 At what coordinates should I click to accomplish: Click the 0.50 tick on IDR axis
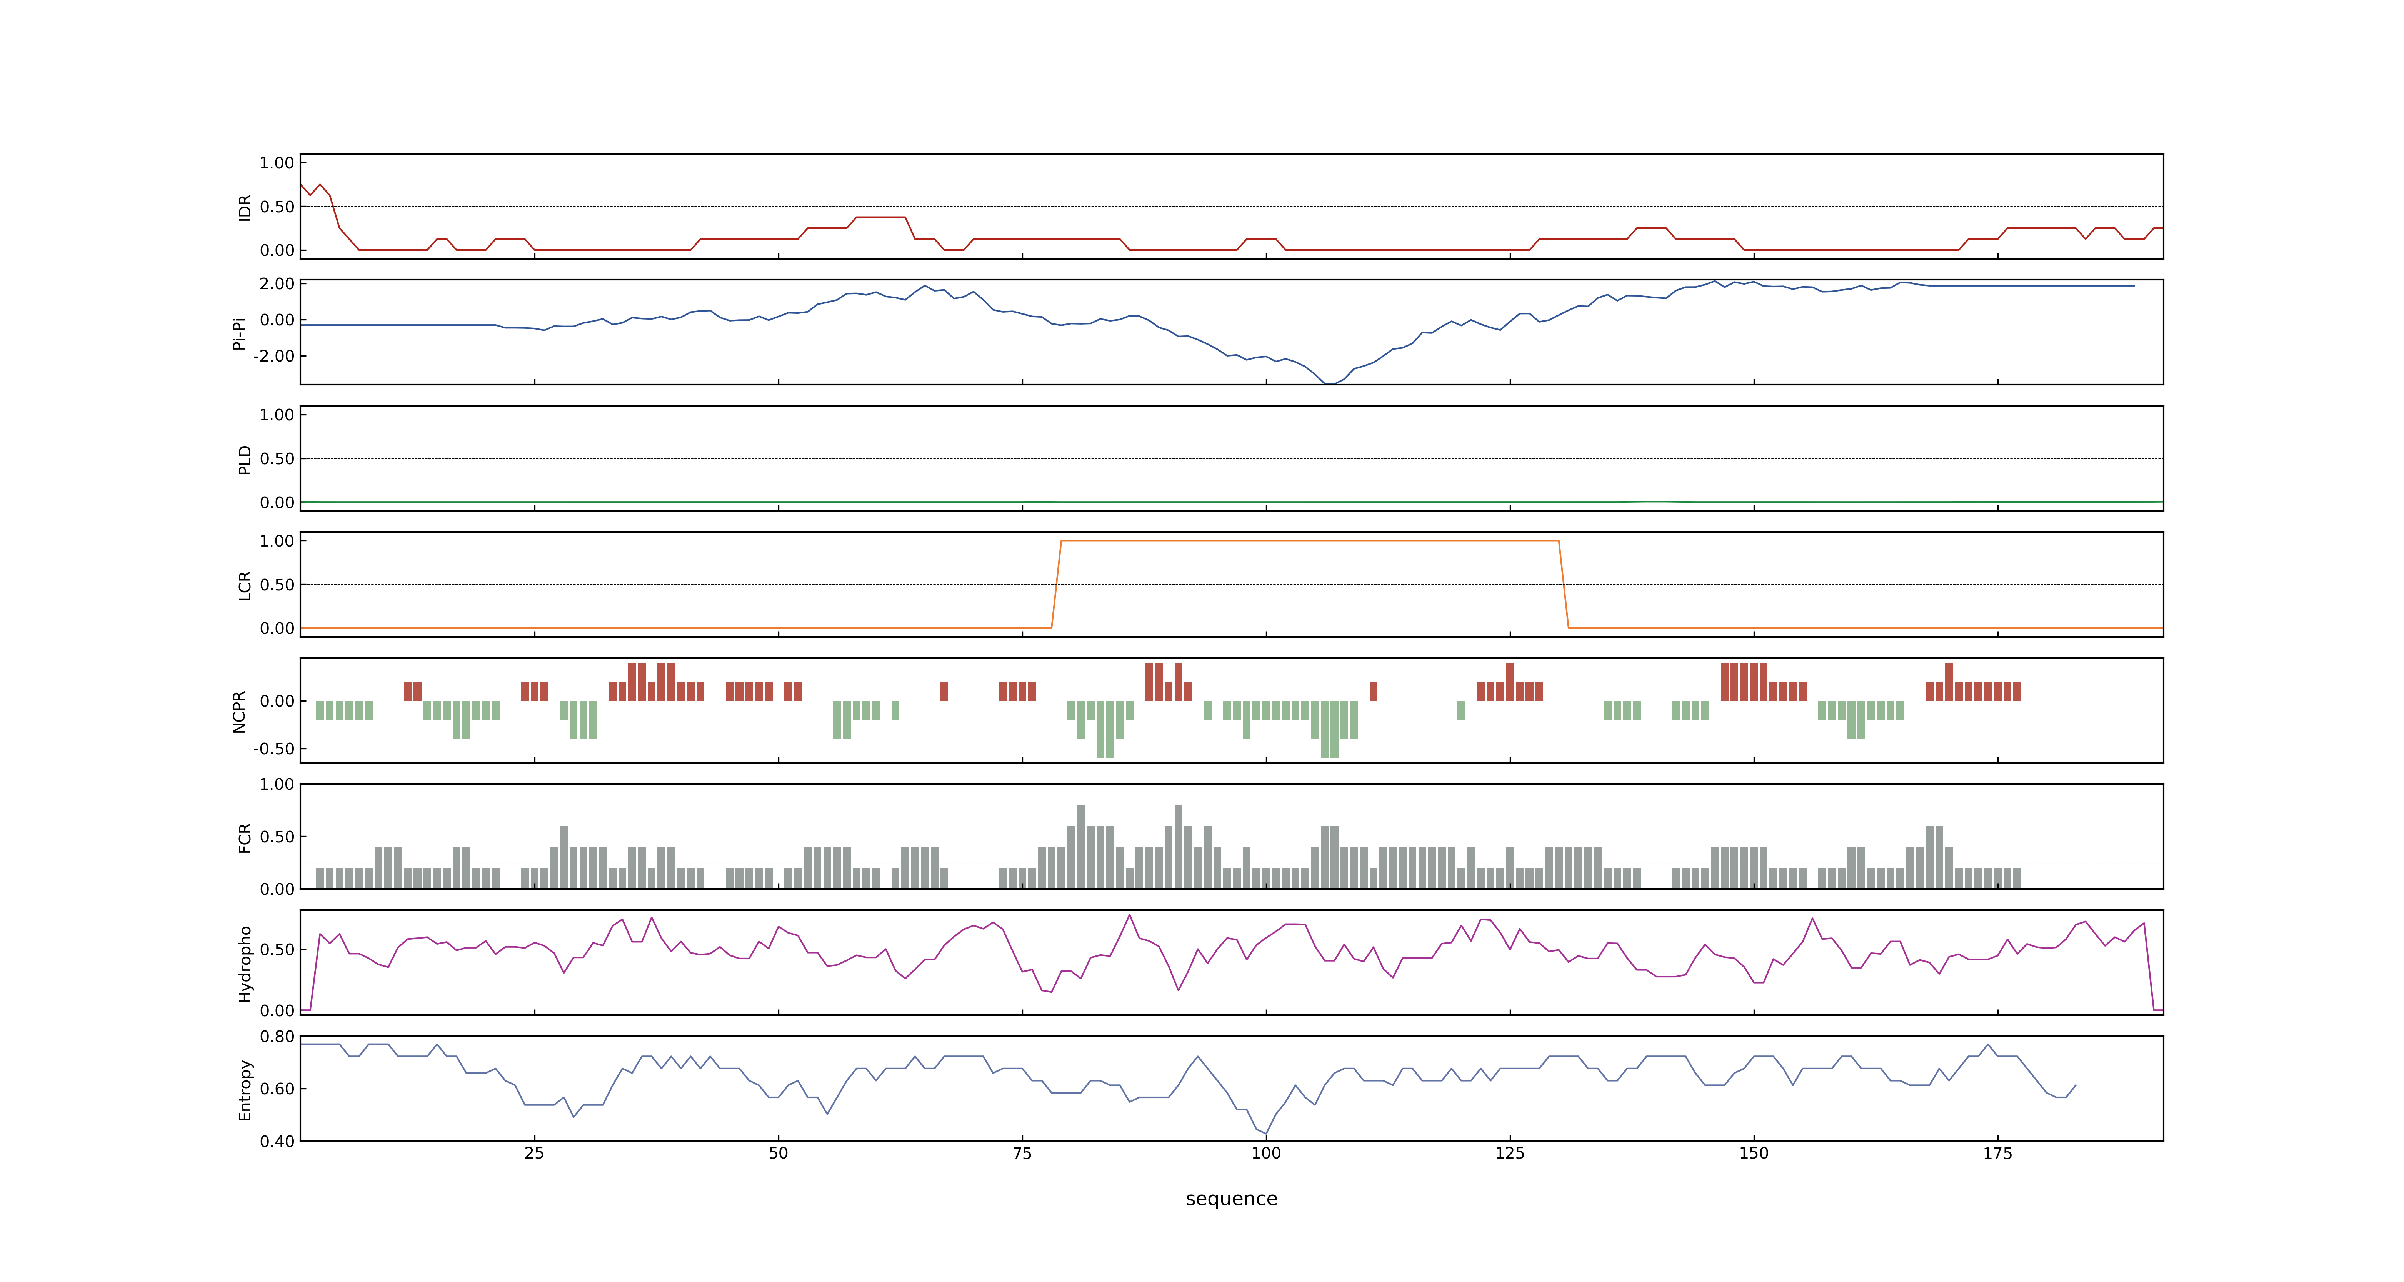[x=277, y=207]
